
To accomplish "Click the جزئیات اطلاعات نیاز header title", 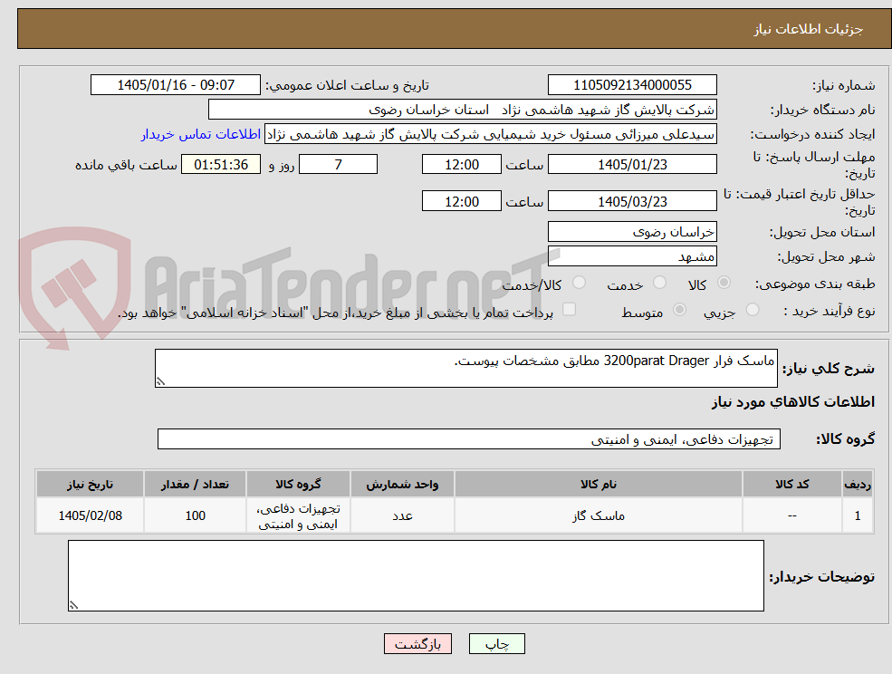I will pyautogui.click(x=809, y=29).
